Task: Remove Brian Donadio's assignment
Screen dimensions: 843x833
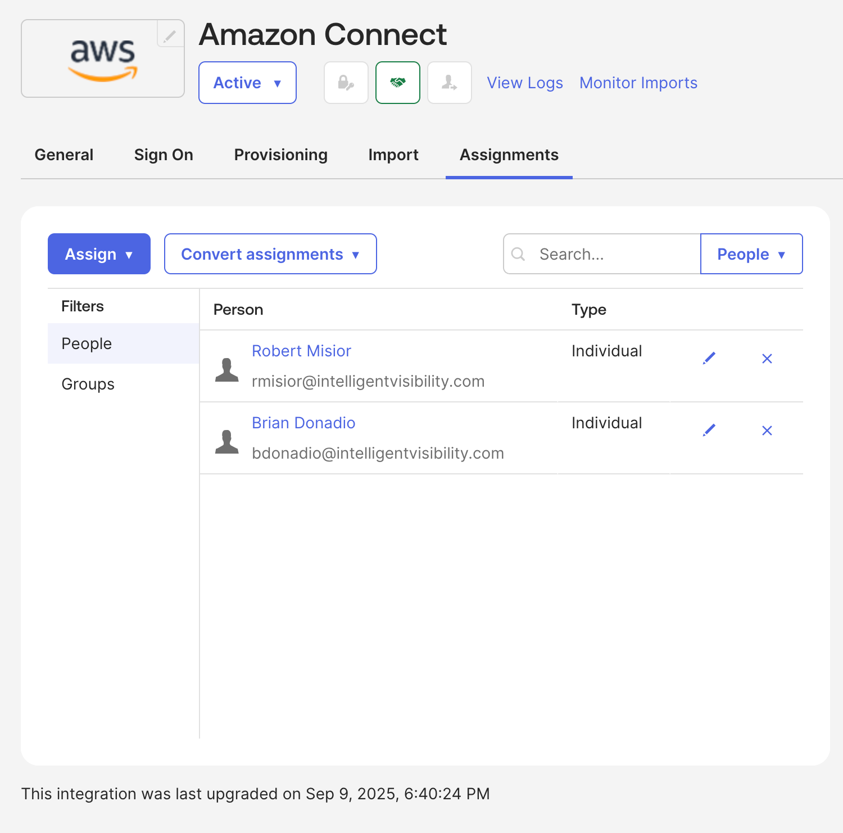Action: tap(767, 431)
